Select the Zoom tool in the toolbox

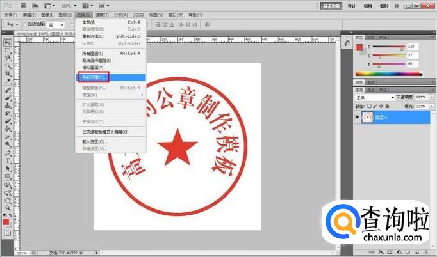8,208
